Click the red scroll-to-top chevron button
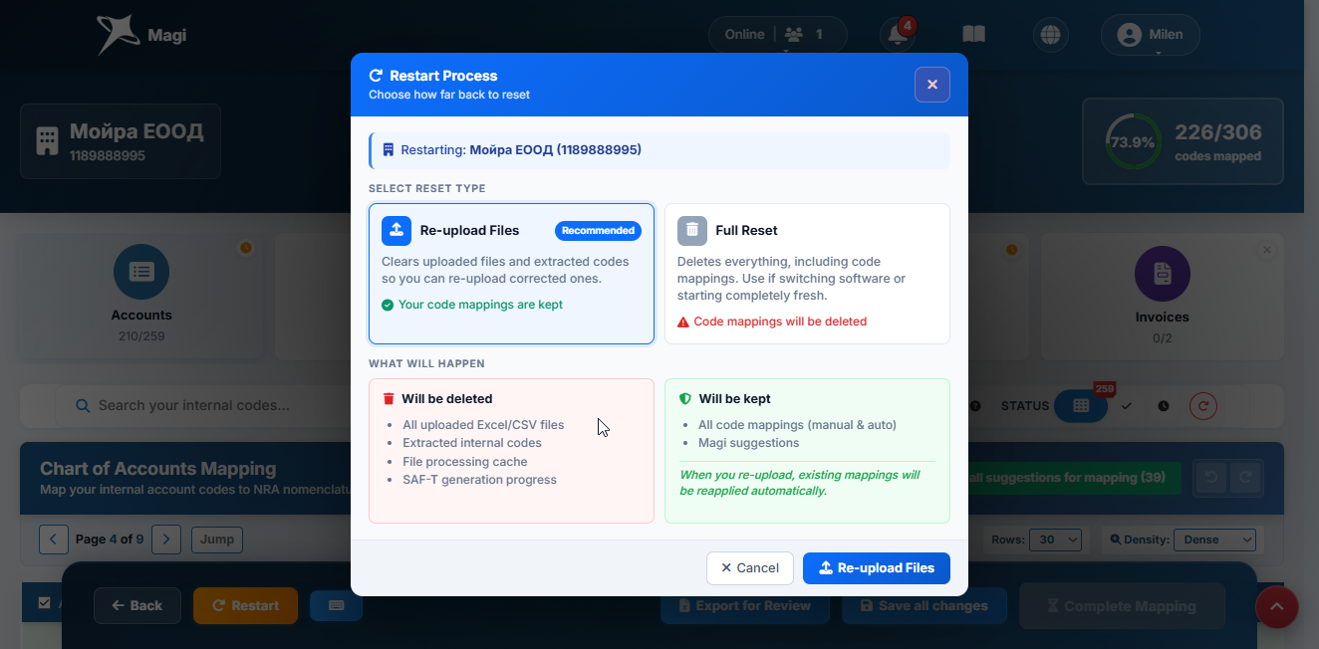 pos(1277,607)
